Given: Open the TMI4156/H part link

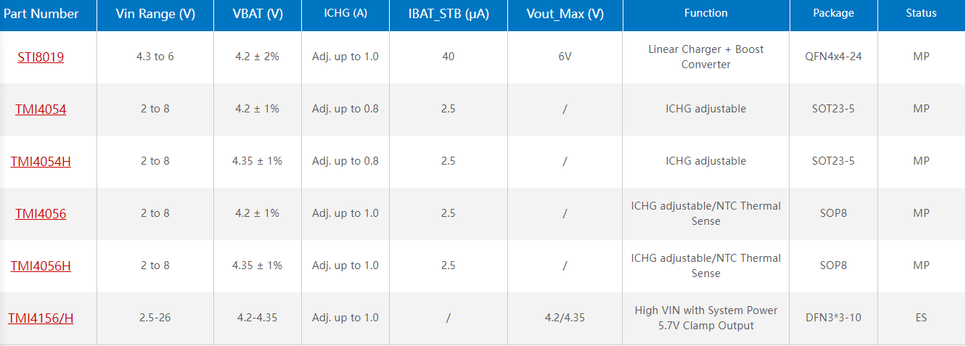Looking at the screenshot, I should coord(41,318).
